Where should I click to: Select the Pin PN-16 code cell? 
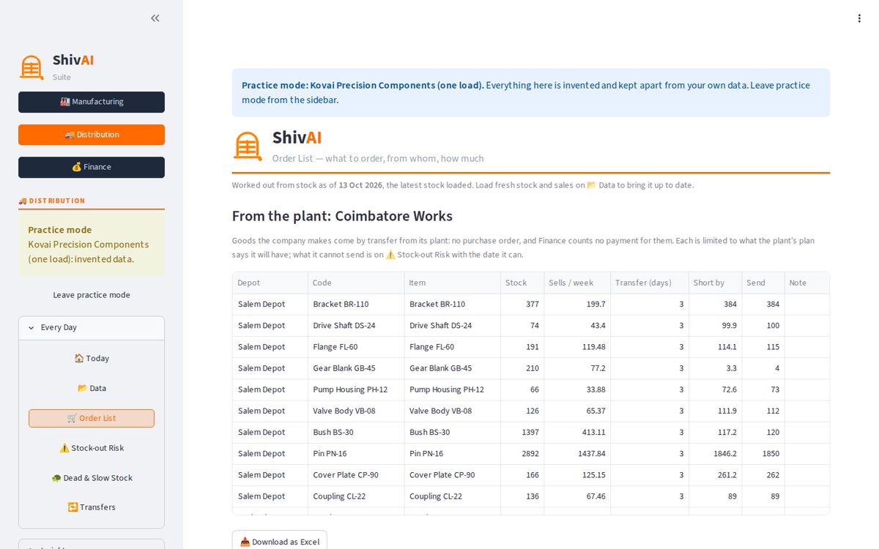click(x=356, y=454)
